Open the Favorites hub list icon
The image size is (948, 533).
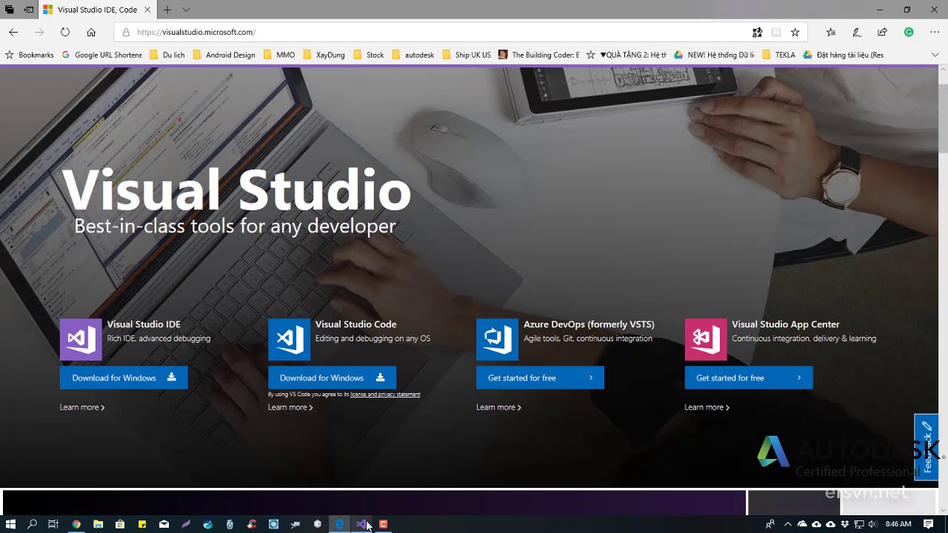point(831,32)
